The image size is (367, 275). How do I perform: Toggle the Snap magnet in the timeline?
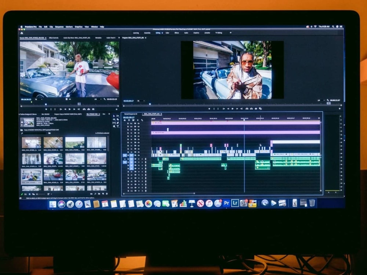(x=129, y=120)
